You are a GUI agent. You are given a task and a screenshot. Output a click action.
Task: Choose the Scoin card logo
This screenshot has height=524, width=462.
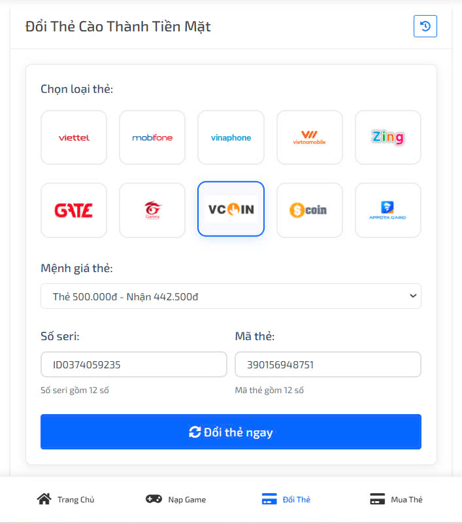309,210
